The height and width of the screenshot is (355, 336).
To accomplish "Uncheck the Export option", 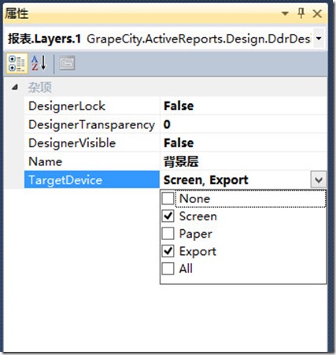I will click(168, 251).
